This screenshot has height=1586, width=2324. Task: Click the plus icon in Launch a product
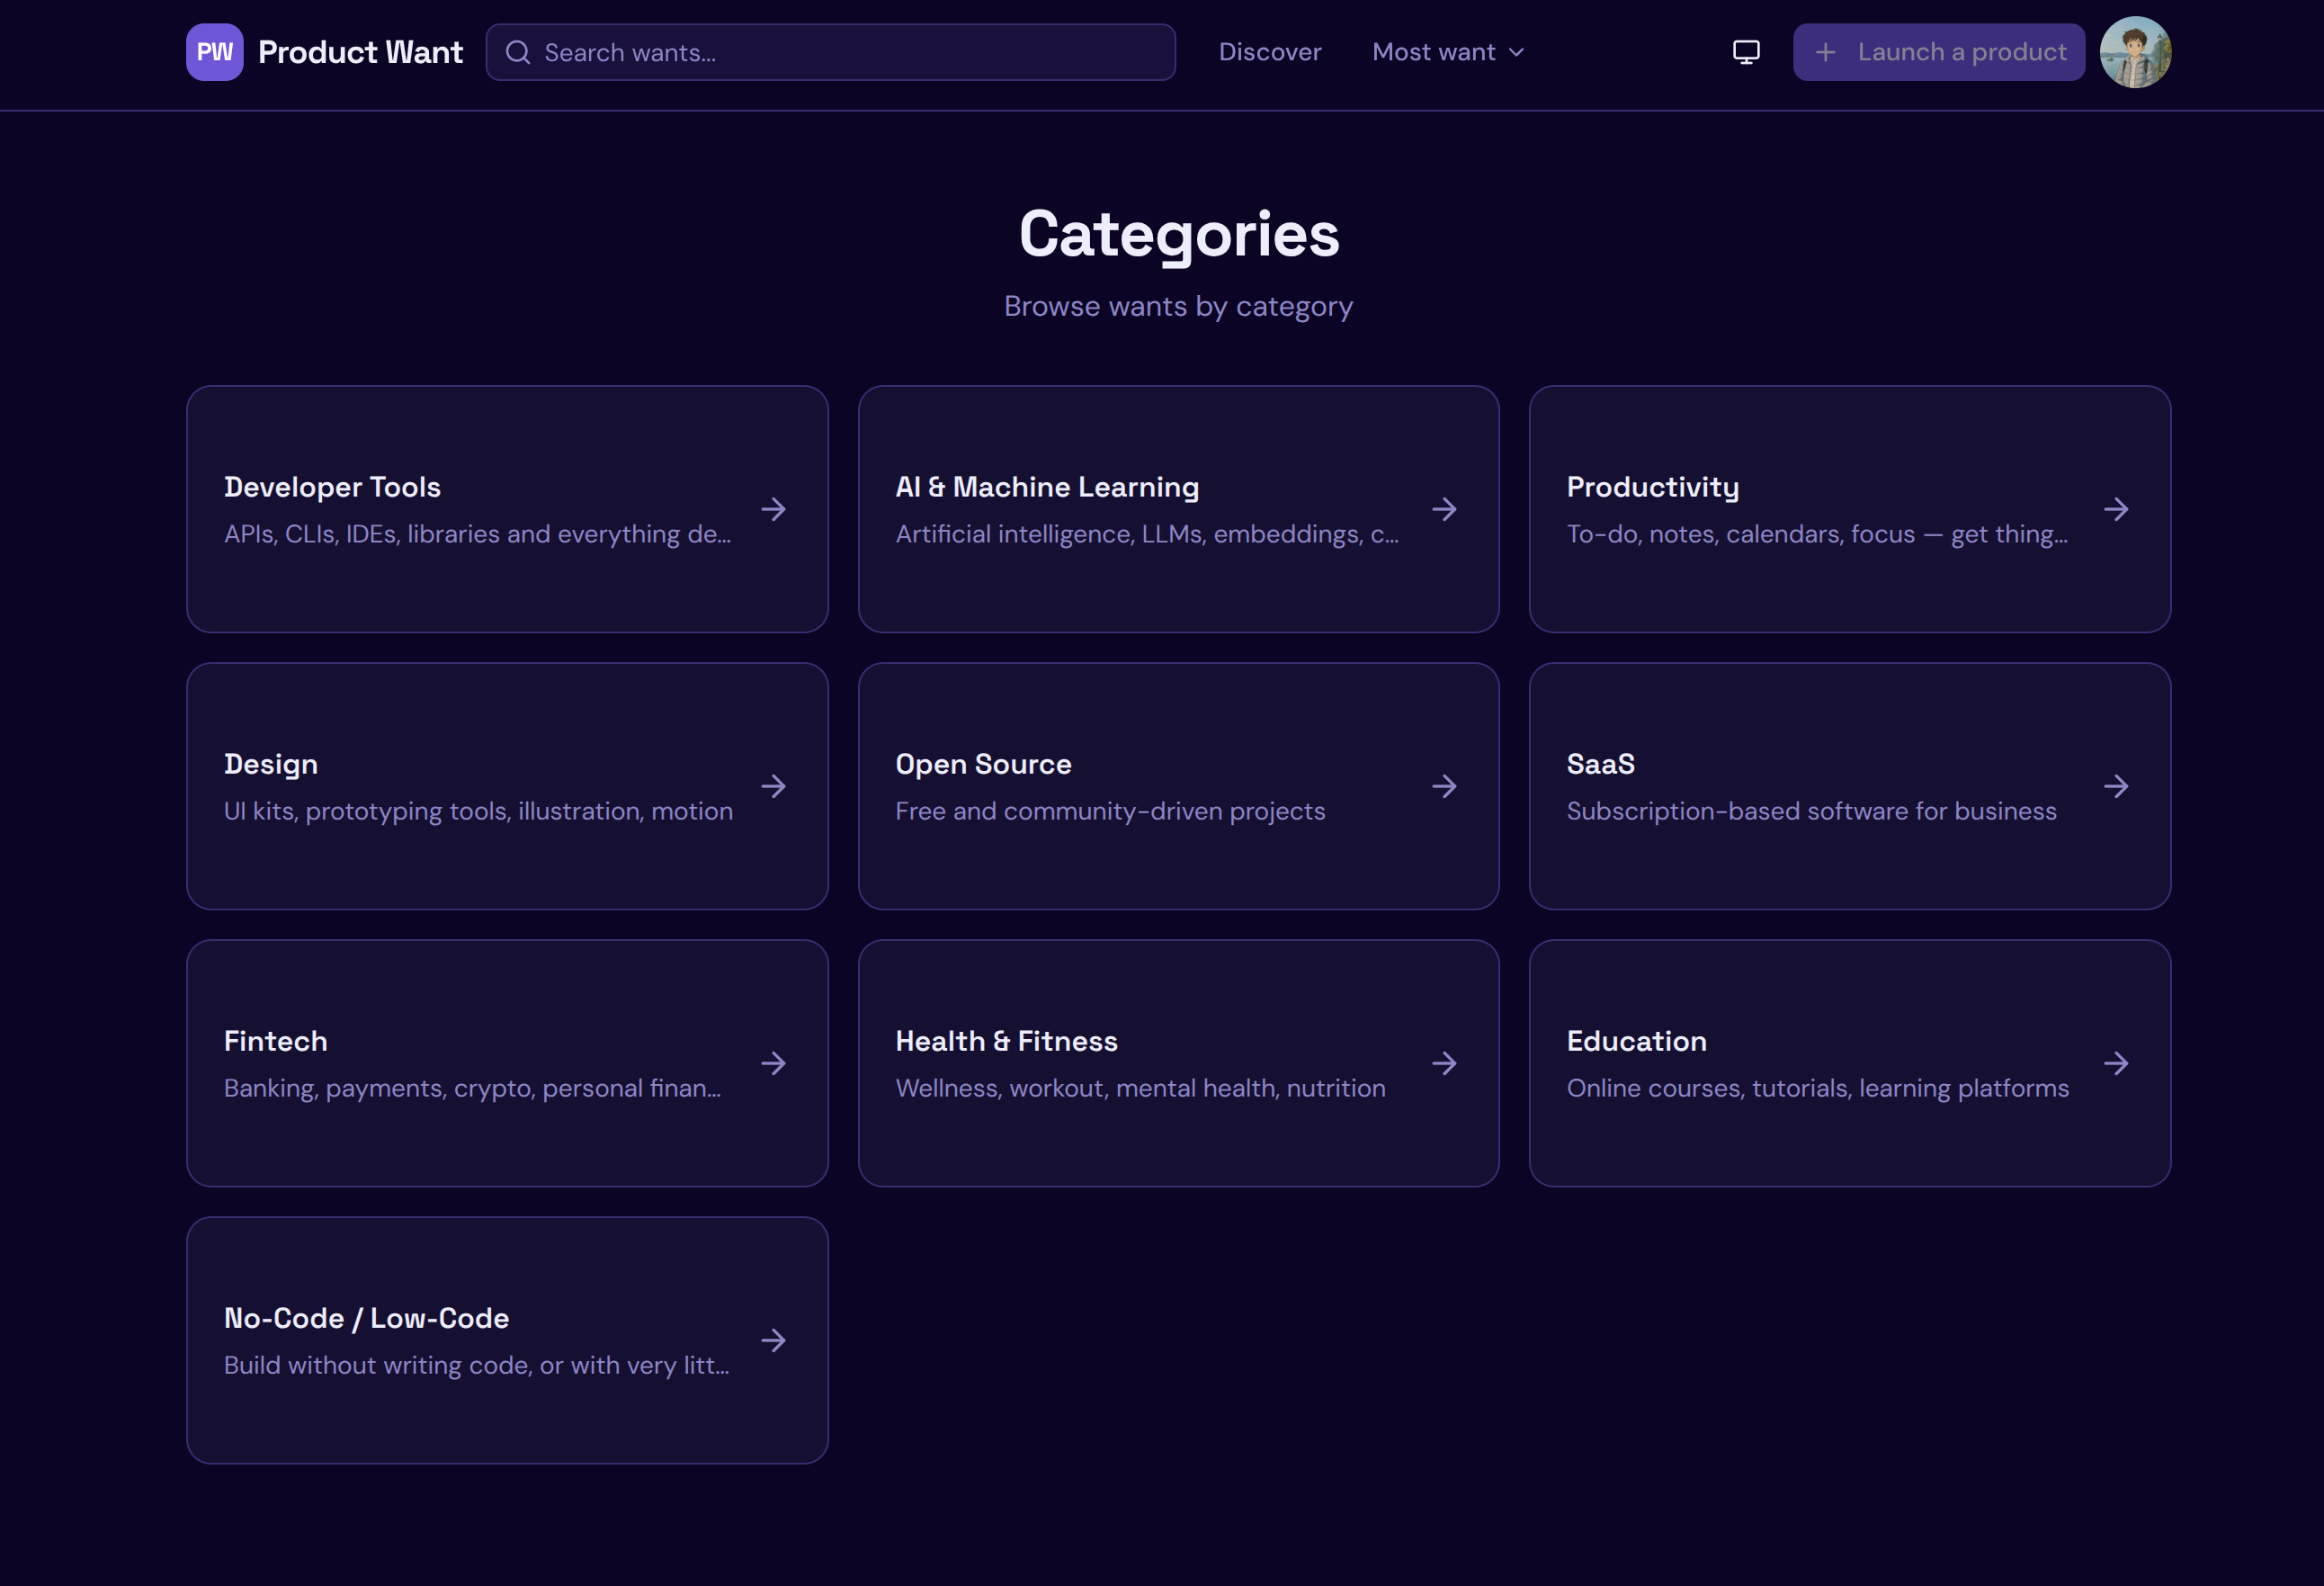[1825, 52]
